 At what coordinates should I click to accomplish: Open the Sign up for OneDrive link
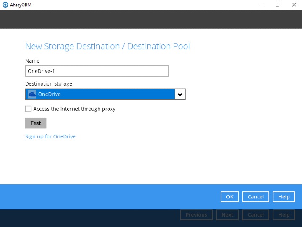point(50,137)
